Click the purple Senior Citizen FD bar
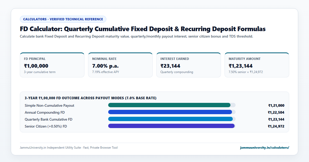309x162 pixels. (171, 126)
